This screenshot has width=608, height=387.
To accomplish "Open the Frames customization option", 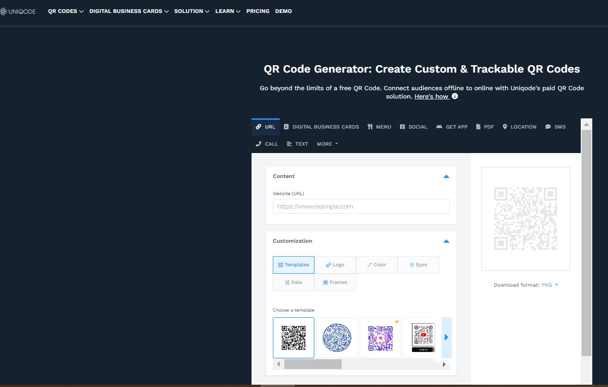I will coord(335,282).
